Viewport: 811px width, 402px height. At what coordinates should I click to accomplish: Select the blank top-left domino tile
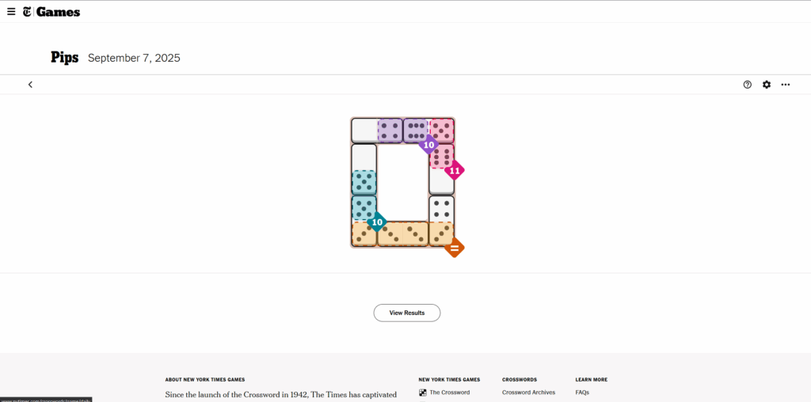pyautogui.click(x=364, y=131)
